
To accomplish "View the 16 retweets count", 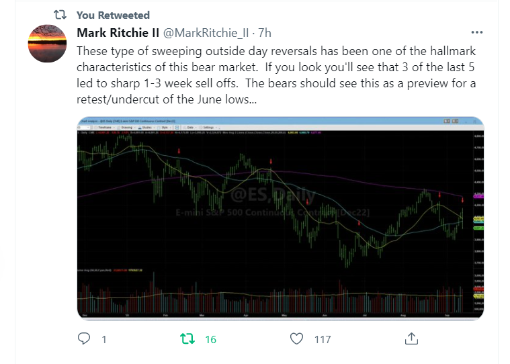I will [210, 339].
